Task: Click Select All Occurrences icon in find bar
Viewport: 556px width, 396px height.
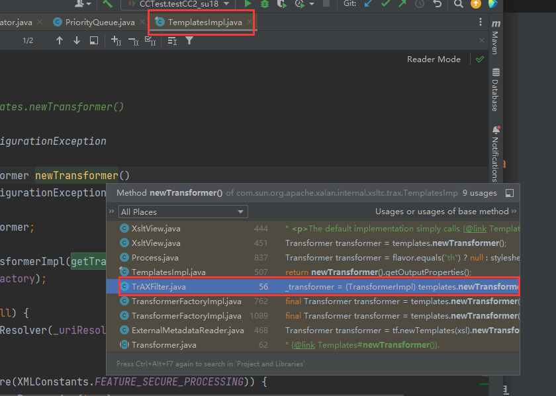Action: [150, 41]
